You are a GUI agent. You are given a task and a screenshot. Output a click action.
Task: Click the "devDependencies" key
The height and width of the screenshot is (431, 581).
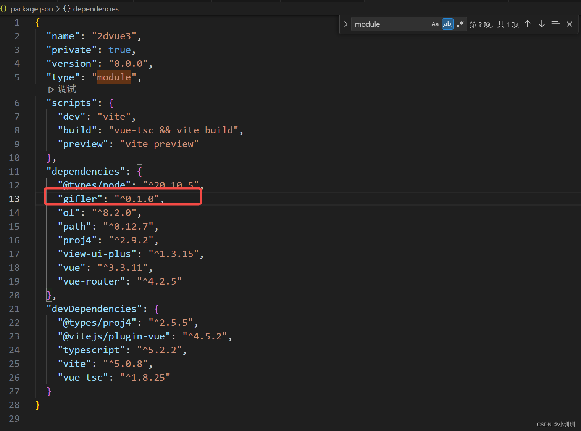[94, 309]
